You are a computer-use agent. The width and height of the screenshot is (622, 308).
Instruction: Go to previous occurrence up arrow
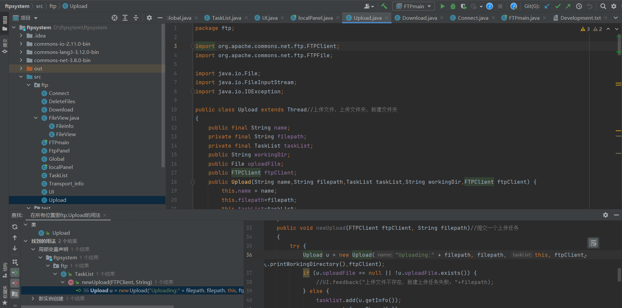tap(15, 237)
